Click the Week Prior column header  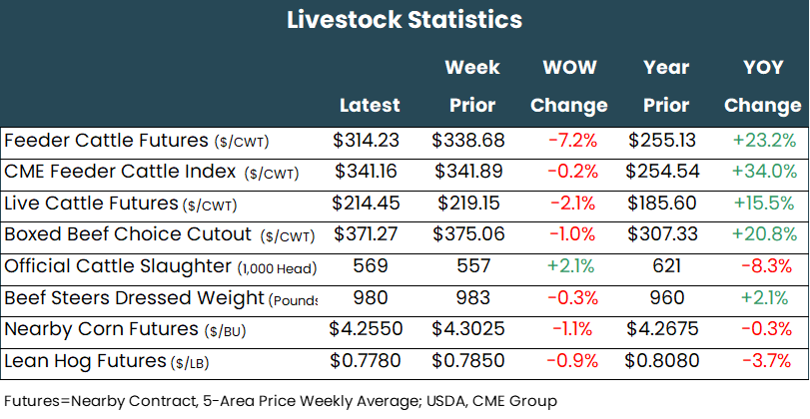[472, 87]
